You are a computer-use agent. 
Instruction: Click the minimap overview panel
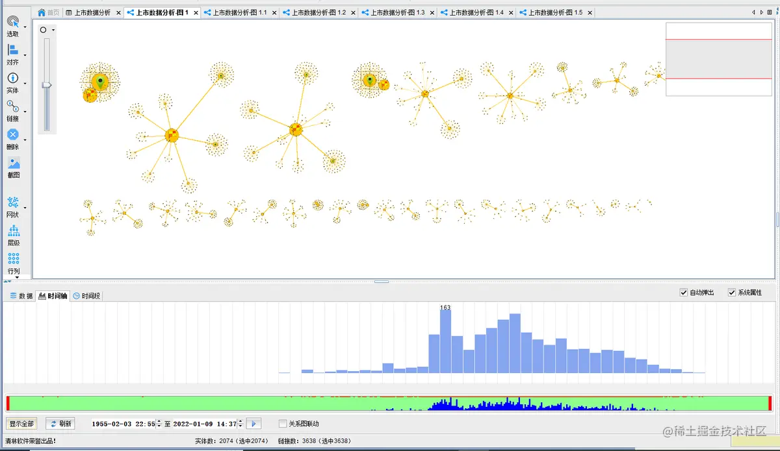coord(720,59)
